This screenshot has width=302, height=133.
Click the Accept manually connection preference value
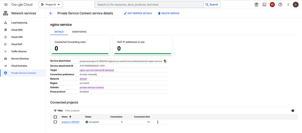88,75
